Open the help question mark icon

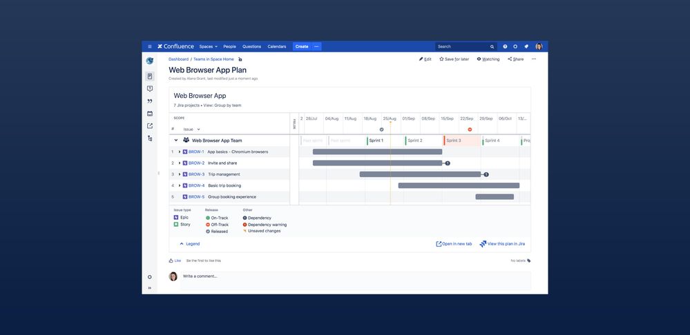point(505,47)
